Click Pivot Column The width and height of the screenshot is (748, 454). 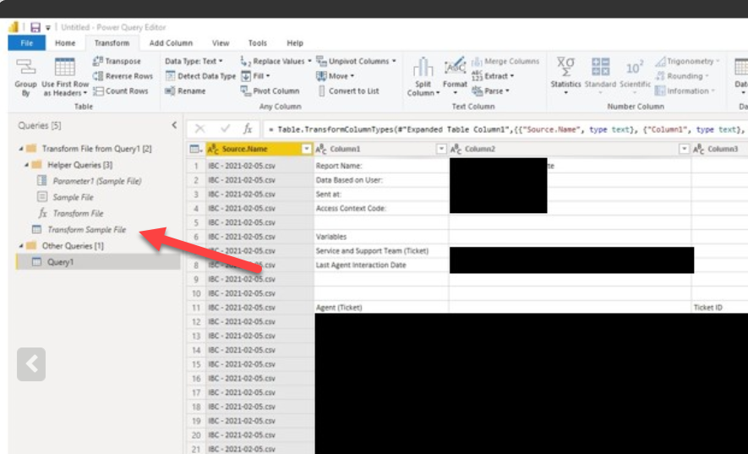tap(270, 90)
